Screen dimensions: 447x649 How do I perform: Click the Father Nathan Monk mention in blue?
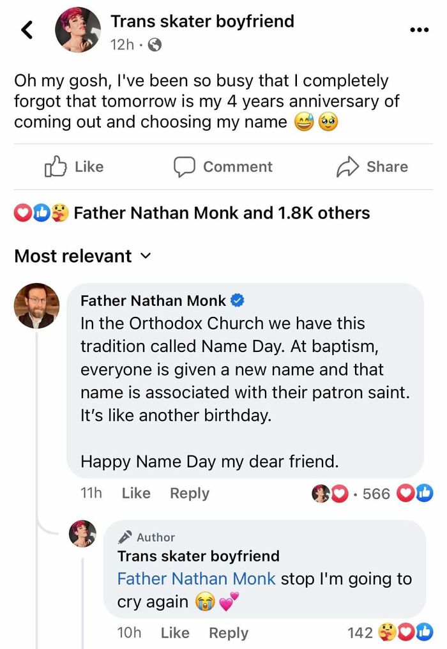click(195, 579)
